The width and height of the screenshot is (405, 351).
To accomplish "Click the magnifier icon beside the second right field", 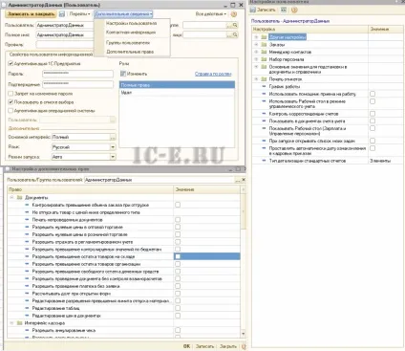I will 235,34.
